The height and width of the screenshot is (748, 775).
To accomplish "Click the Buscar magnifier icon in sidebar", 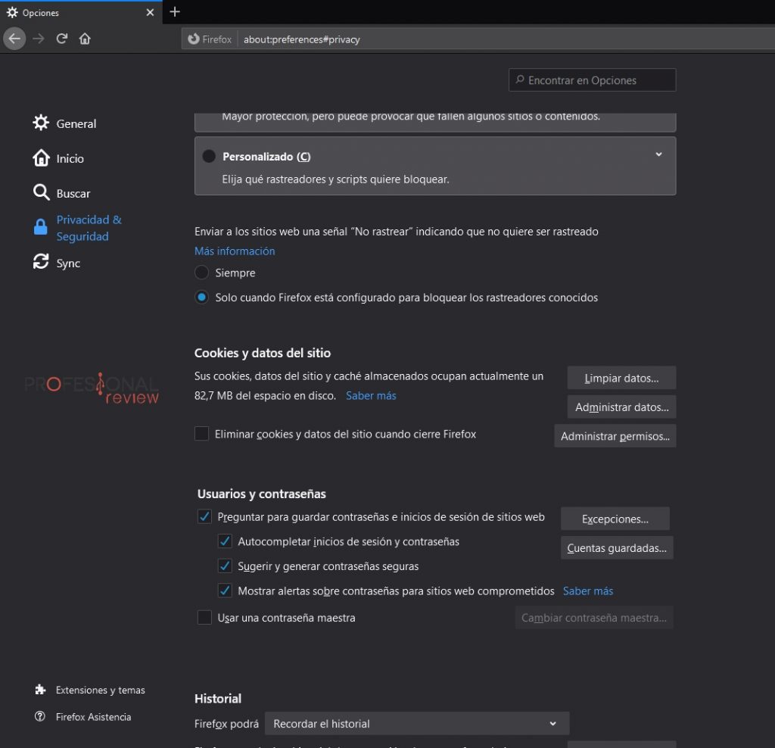I will click(41, 192).
